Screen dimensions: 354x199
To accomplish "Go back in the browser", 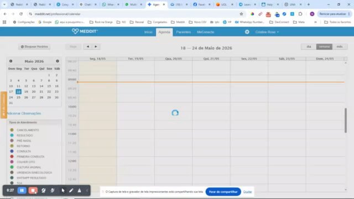I will (5, 14).
